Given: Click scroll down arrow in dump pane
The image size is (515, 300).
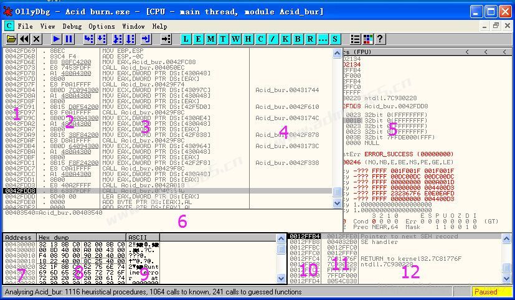Looking at the screenshot, I should pos(281,278).
